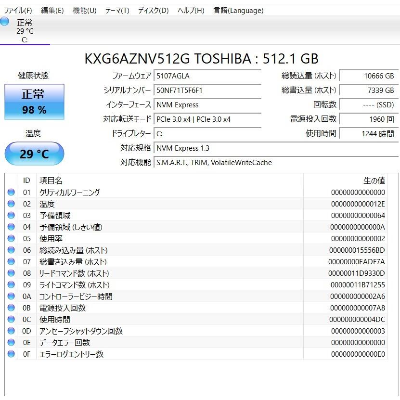The image size is (400, 400).
Task: Click status dot for 04 予備領域 (しきい値)
Action: tap(11, 227)
